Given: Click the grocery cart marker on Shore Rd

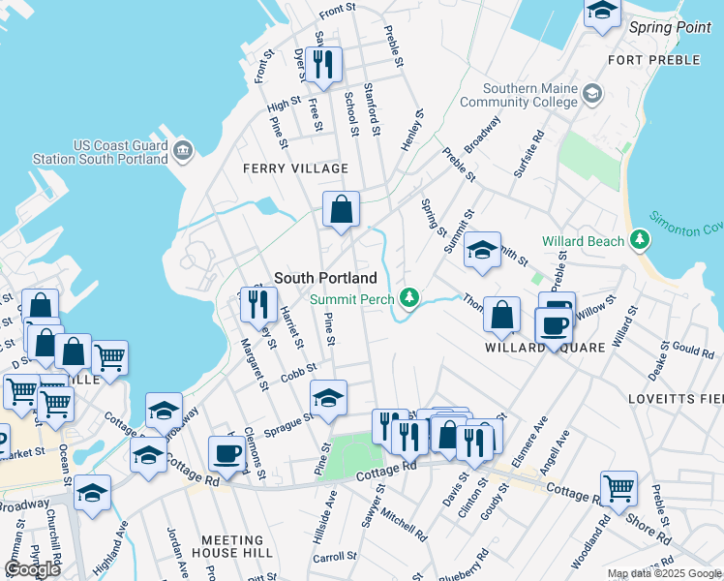Looking at the screenshot, I should 618,490.
